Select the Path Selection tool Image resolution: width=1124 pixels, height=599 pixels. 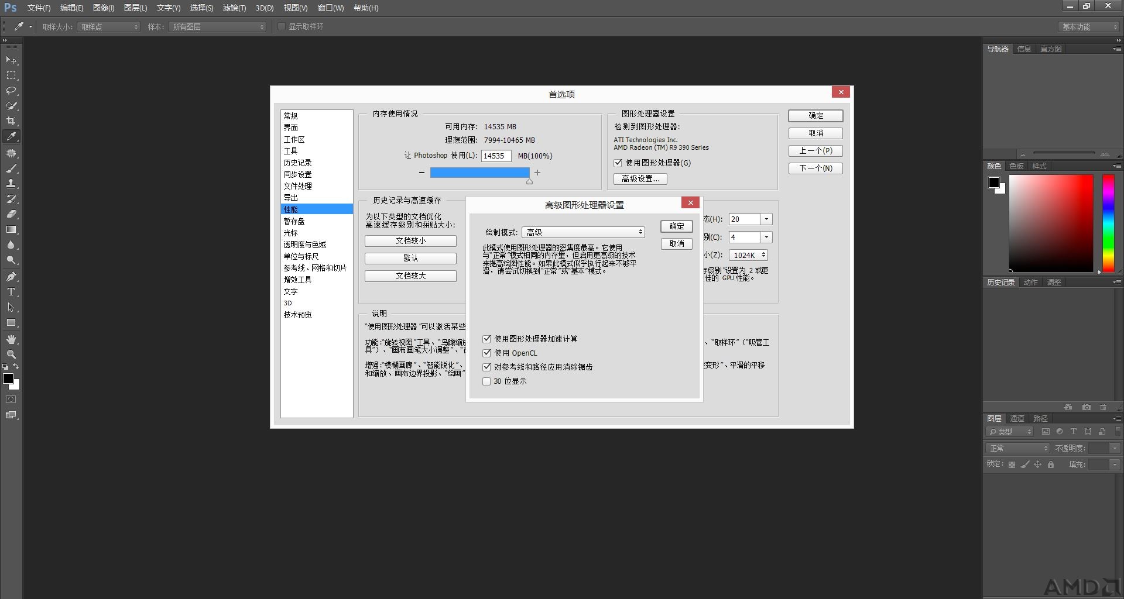11,307
